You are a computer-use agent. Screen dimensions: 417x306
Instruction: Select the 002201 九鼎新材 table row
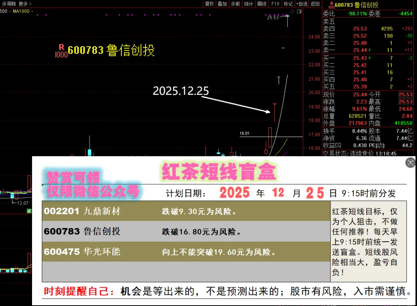point(186,211)
